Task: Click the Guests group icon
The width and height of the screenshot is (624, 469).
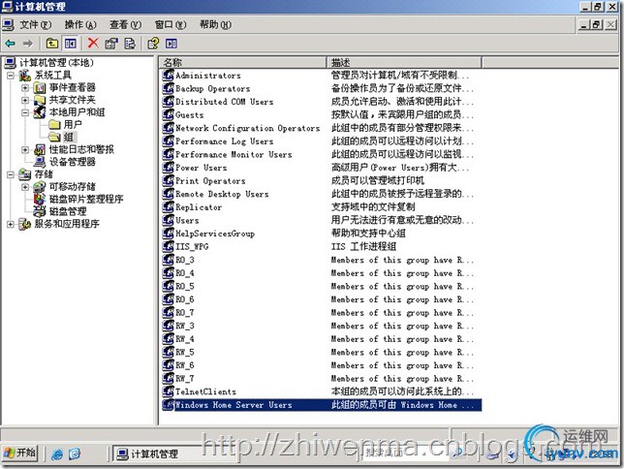Action: (x=168, y=114)
